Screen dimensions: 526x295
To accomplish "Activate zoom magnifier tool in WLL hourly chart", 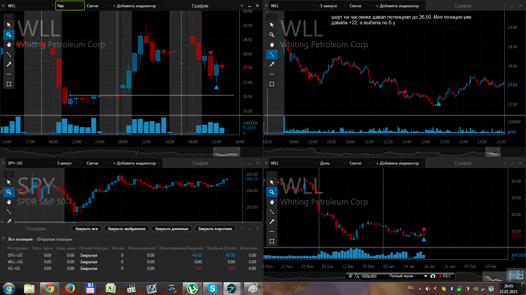I will point(9,35).
